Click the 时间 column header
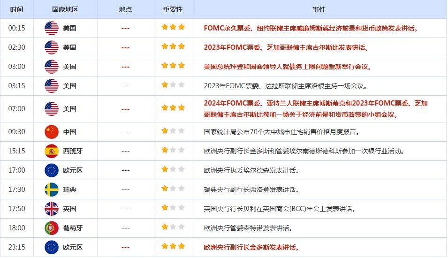The image size is (448, 258). coord(16,9)
